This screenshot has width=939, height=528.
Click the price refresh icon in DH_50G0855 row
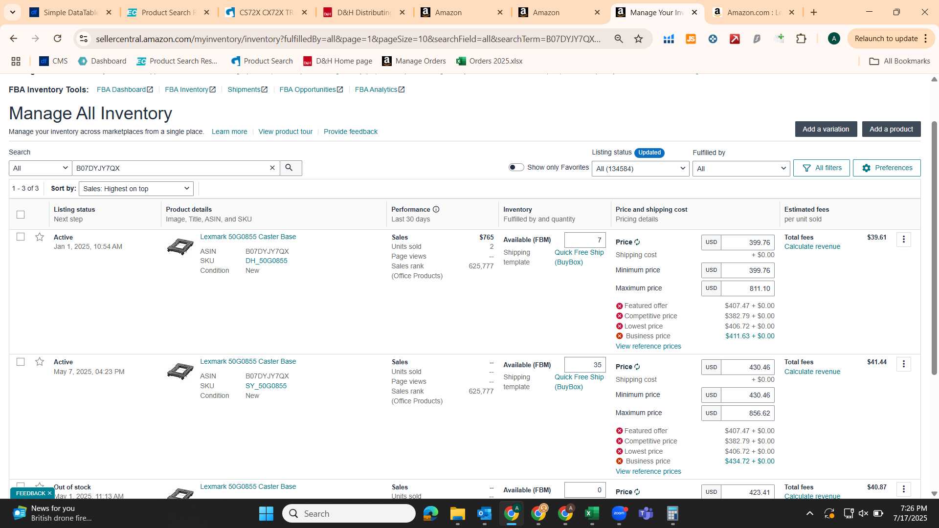637,242
